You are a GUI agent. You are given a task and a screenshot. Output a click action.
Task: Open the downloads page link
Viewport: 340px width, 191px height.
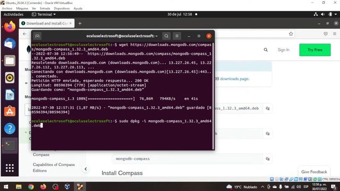click(x=234, y=79)
